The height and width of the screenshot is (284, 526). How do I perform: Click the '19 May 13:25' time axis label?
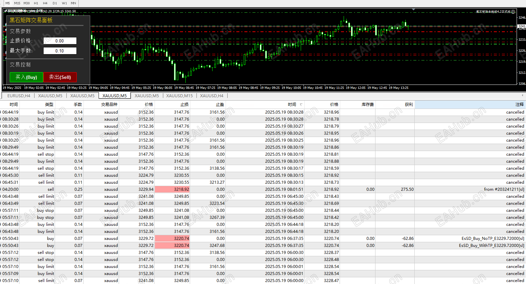click(x=399, y=88)
